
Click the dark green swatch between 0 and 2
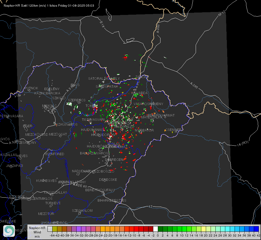160,229
